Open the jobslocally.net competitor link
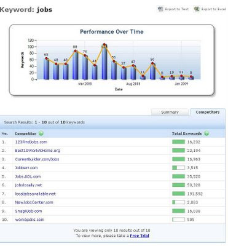 pos(28,185)
